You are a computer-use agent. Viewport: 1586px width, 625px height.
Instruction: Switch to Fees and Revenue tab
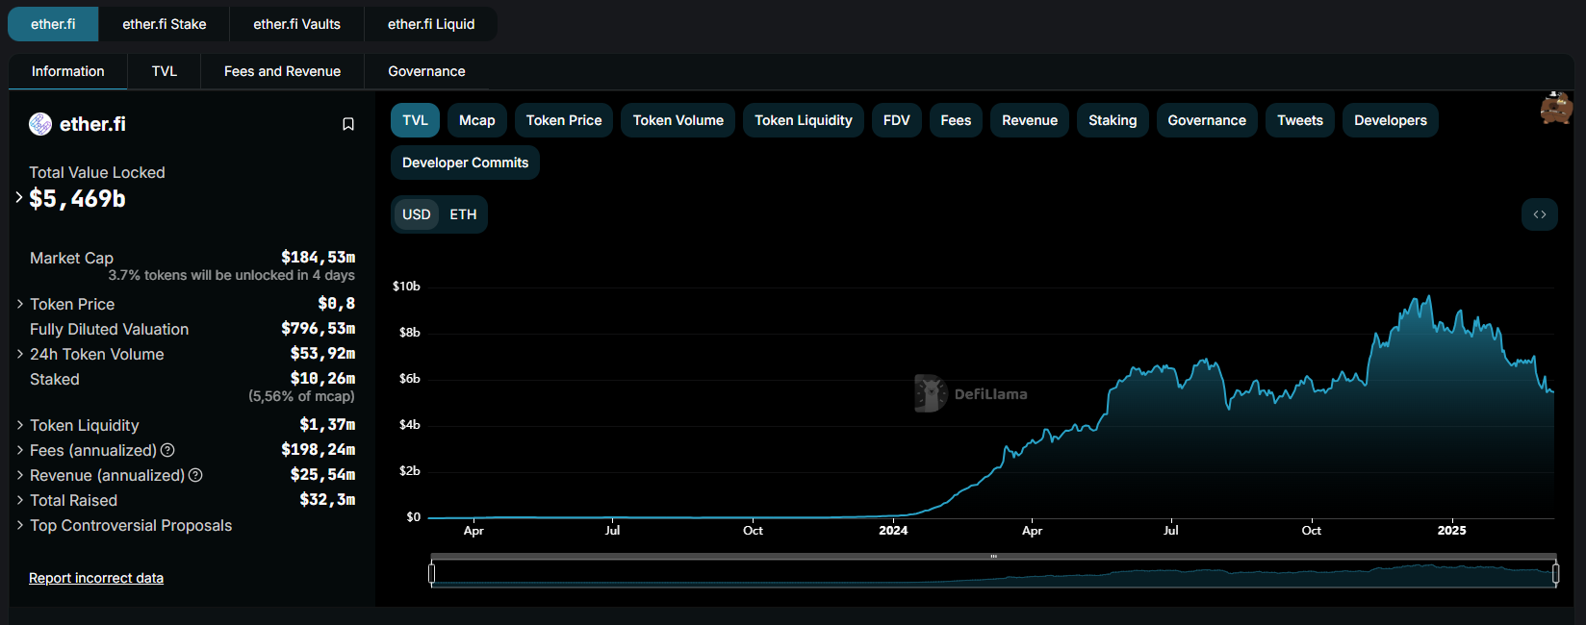pyautogui.click(x=282, y=71)
